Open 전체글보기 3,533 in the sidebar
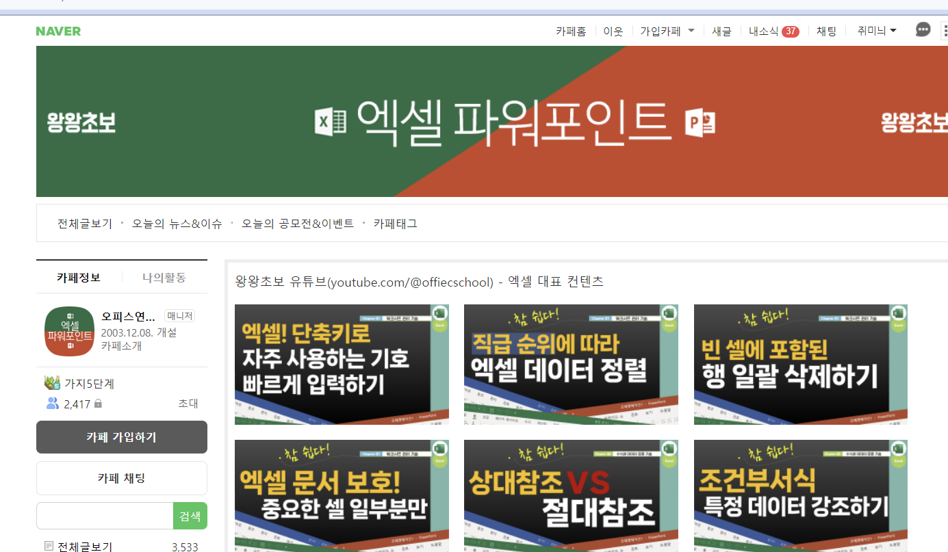 (122, 547)
